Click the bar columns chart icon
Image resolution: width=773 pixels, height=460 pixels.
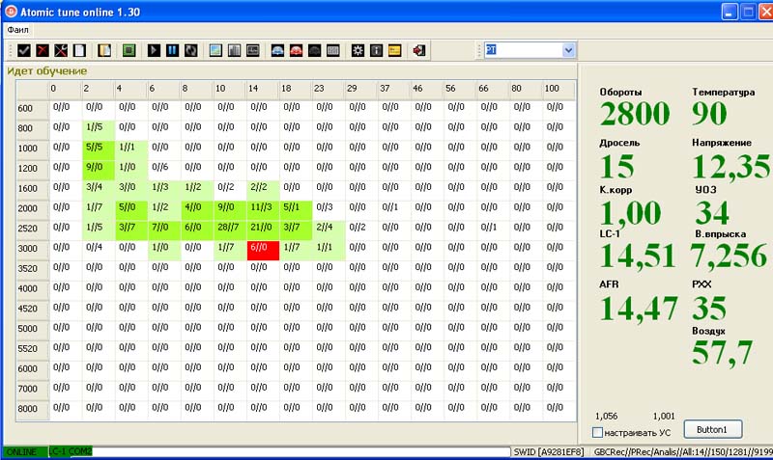click(234, 50)
